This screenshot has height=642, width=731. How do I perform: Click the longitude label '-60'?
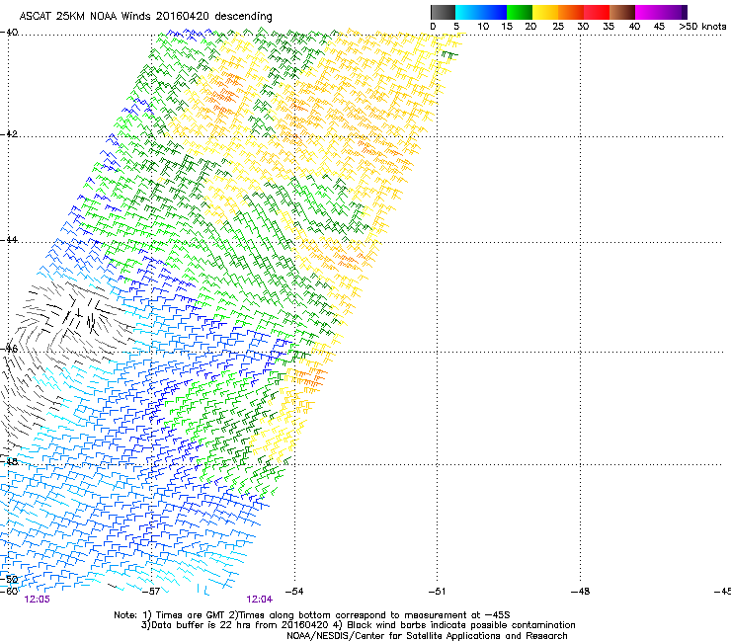9,592
